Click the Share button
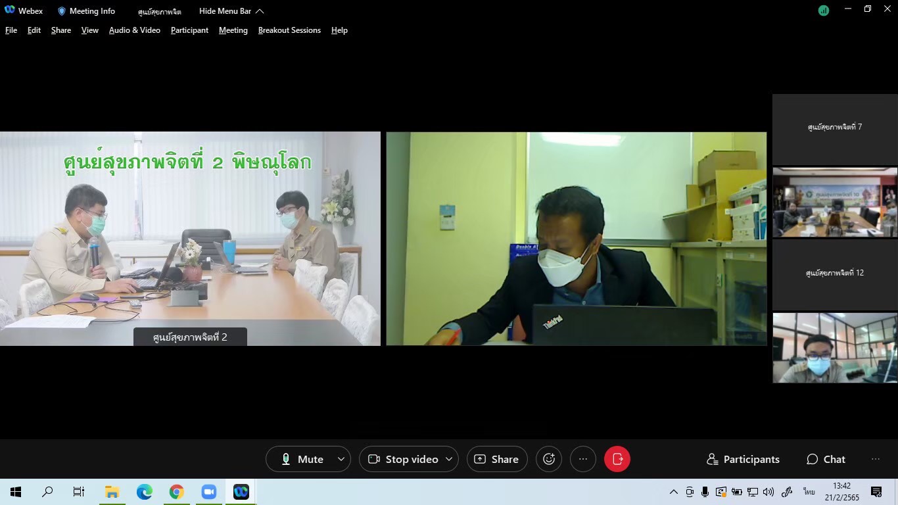The width and height of the screenshot is (898, 505). point(496,459)
